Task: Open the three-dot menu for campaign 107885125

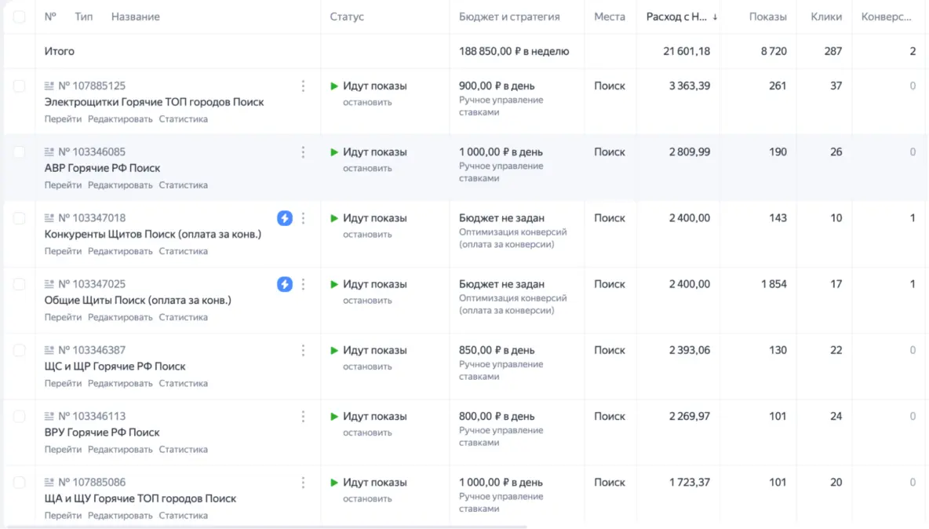Action: coord(303,86)
